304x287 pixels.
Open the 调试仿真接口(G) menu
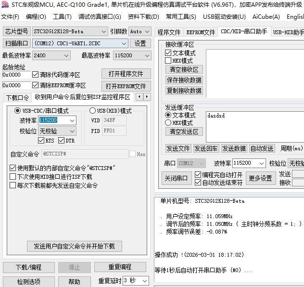(100, 17)
